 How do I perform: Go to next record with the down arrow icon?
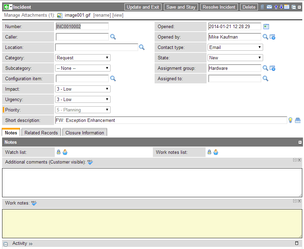pos(281,7)
